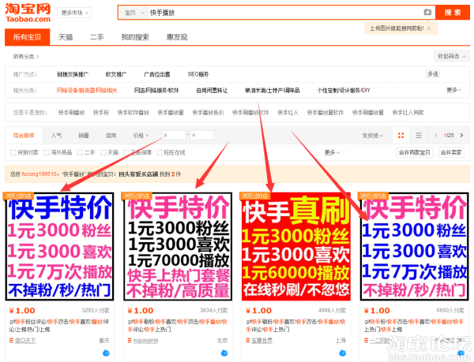This screenshot has width=474, height=362.
Task: Click the Wangwang chat icon under 宝鼎世界 item
Action: pos(342,353)
